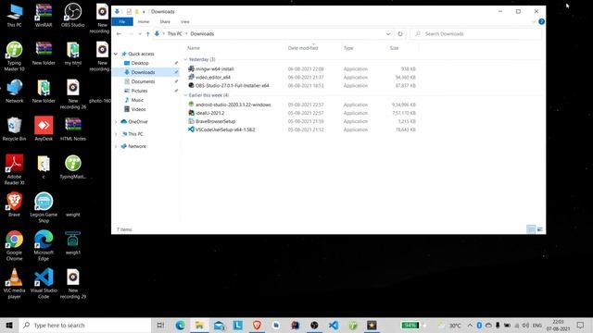Expand the ribbon chevron
593x333 pixels.
(534, 21)
